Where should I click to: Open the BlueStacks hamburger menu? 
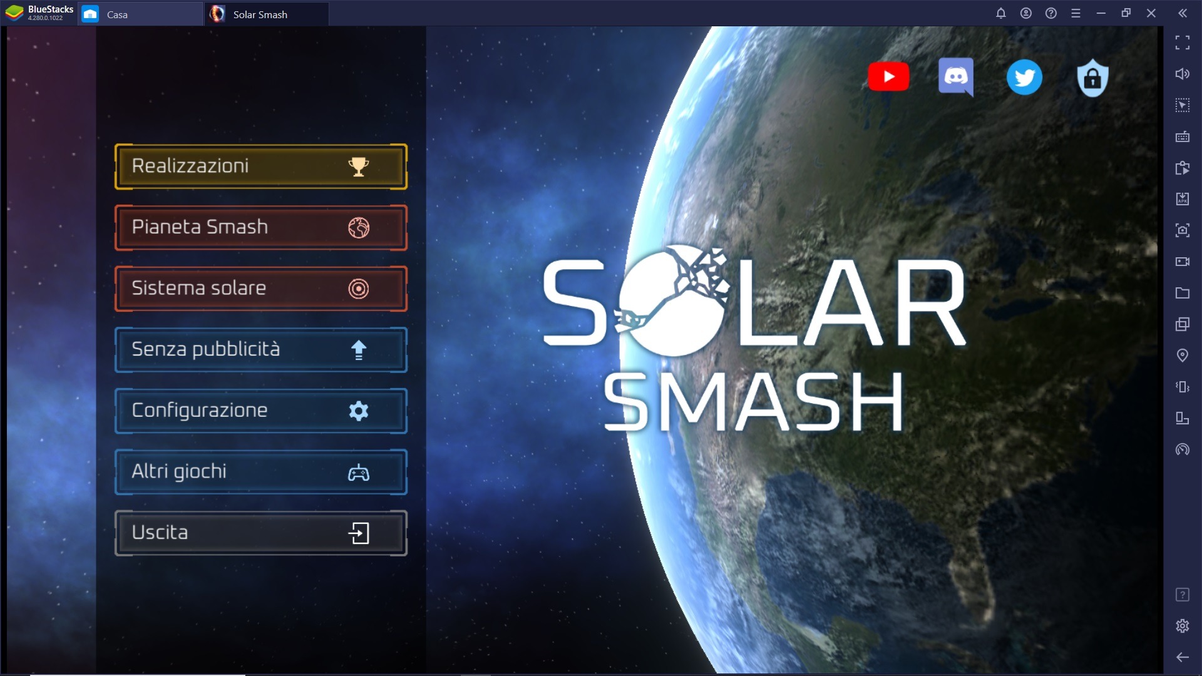[1076, 13]
